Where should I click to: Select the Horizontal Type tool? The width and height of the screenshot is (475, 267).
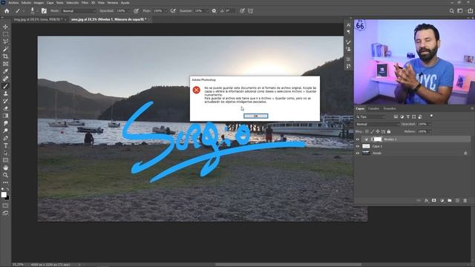[5, 145]
